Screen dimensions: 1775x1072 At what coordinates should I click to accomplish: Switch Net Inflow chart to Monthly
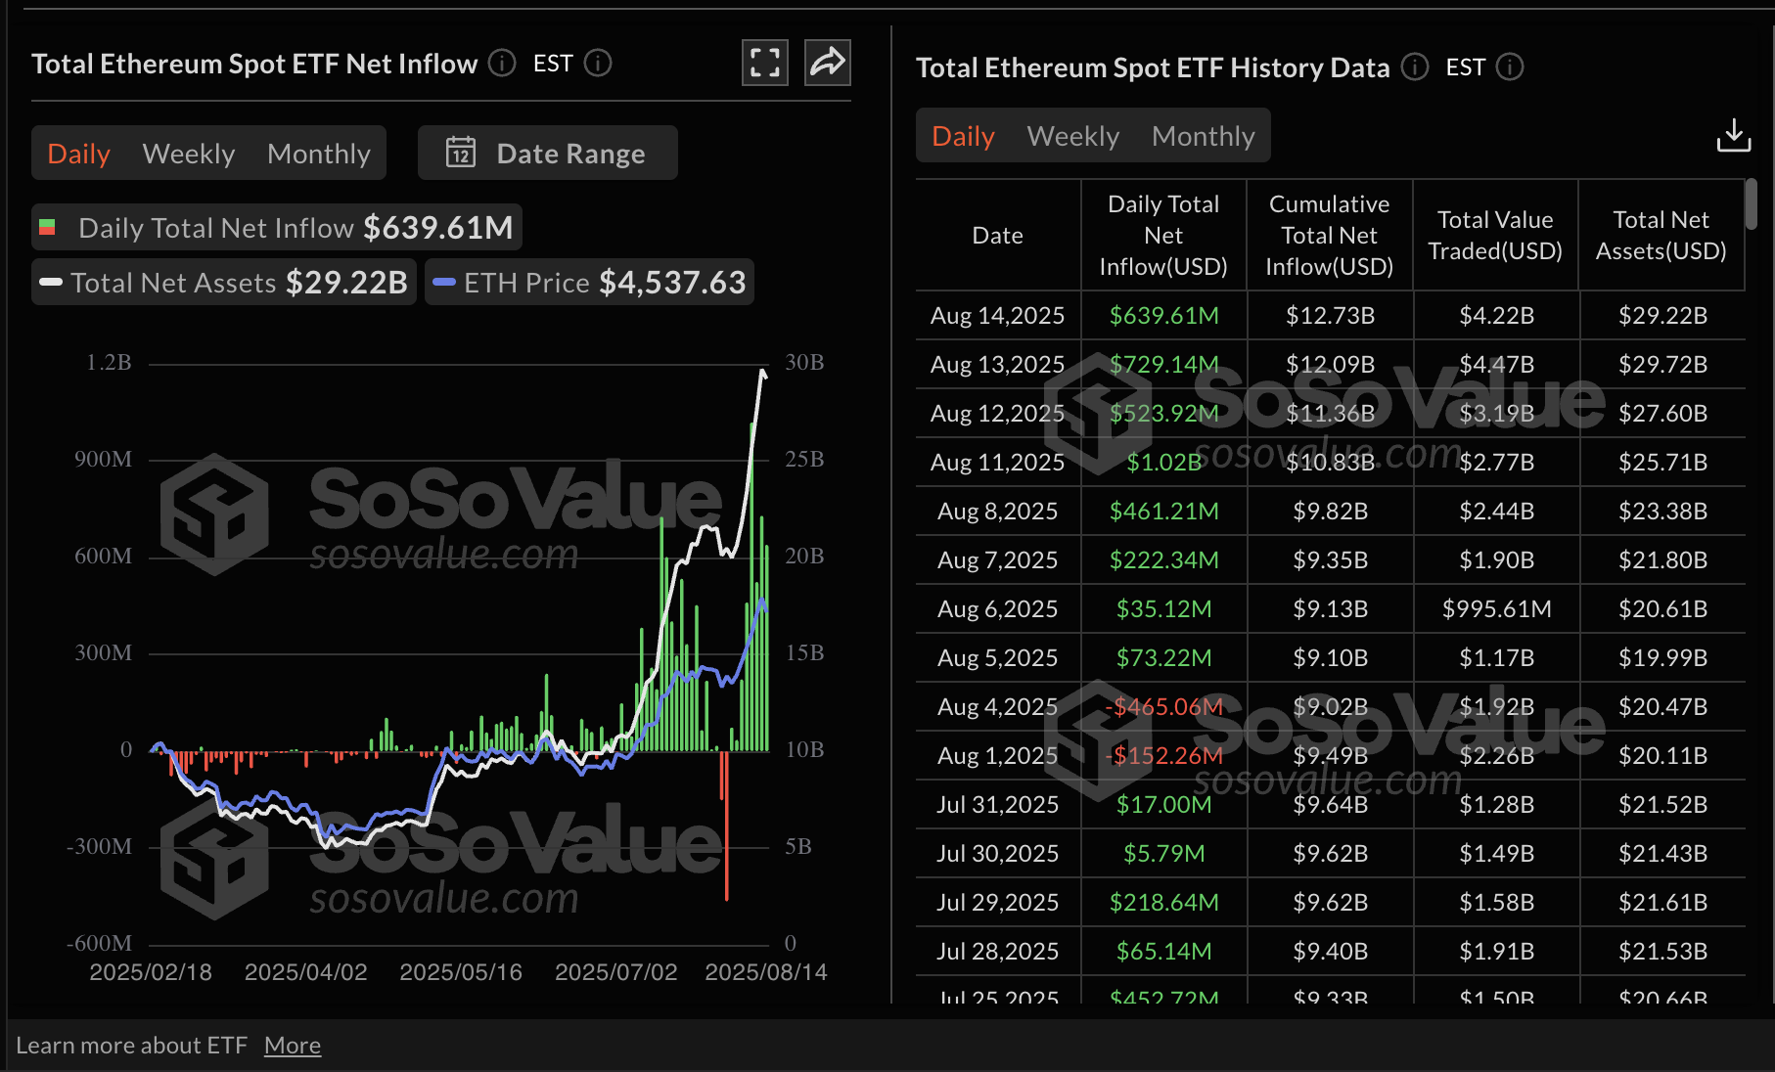tap(319, 154)
